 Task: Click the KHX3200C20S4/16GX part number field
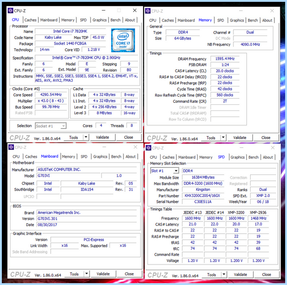tap(203, 196)
